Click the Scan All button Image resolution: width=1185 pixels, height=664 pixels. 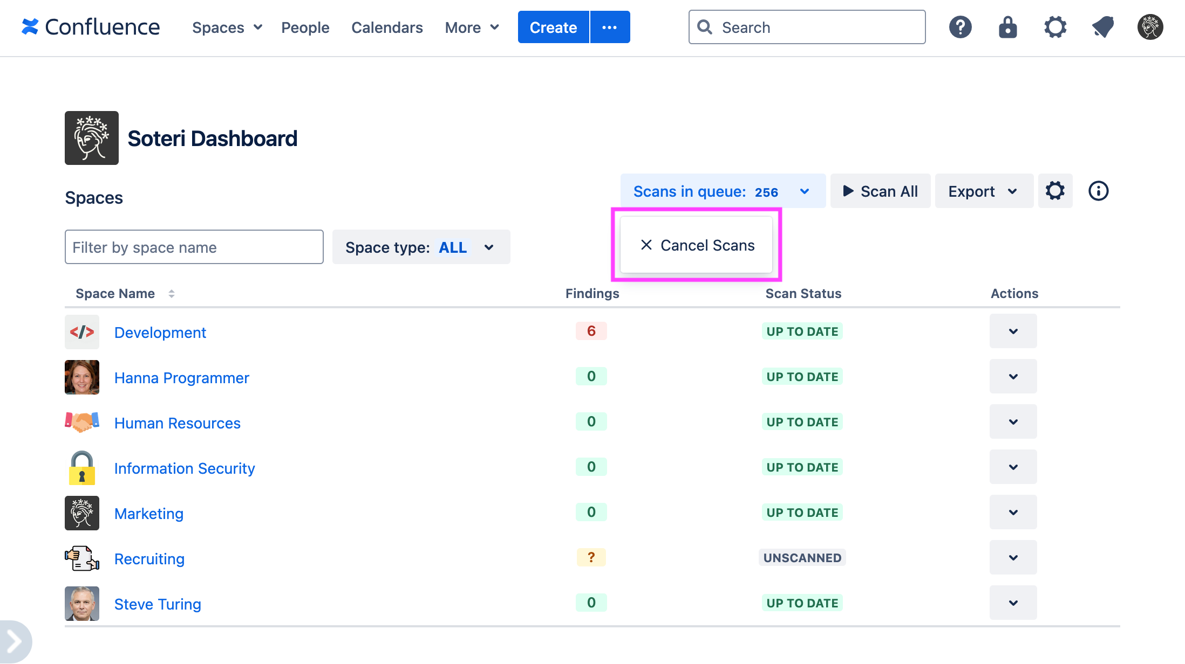[880, 191]
